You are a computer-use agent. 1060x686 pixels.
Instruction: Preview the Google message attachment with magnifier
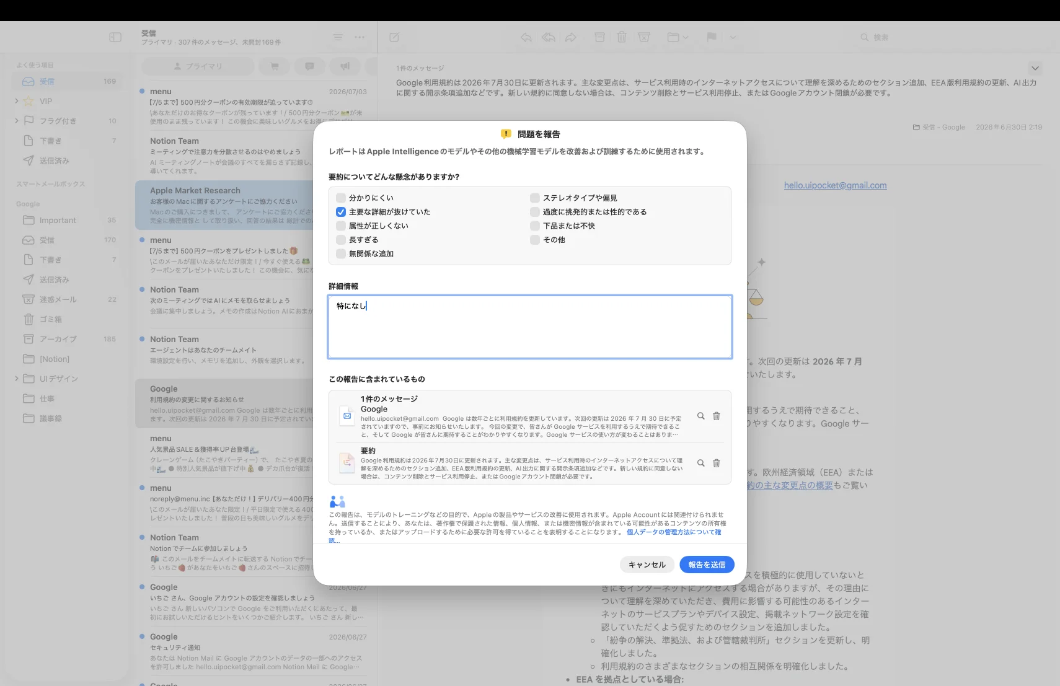click(700, 416)
